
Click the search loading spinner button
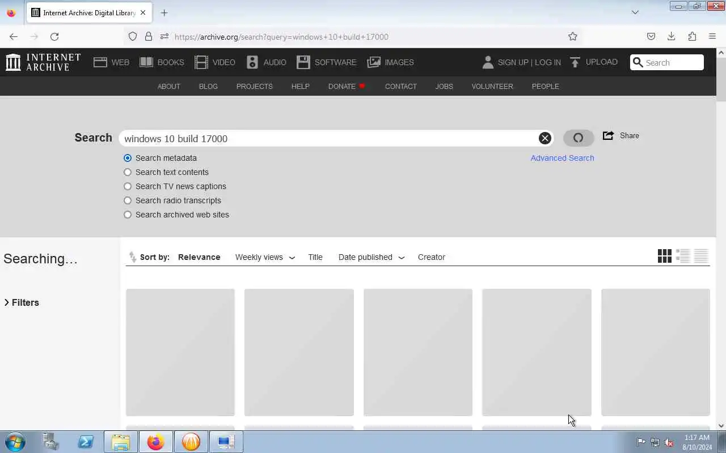click(x=579, y=138)
